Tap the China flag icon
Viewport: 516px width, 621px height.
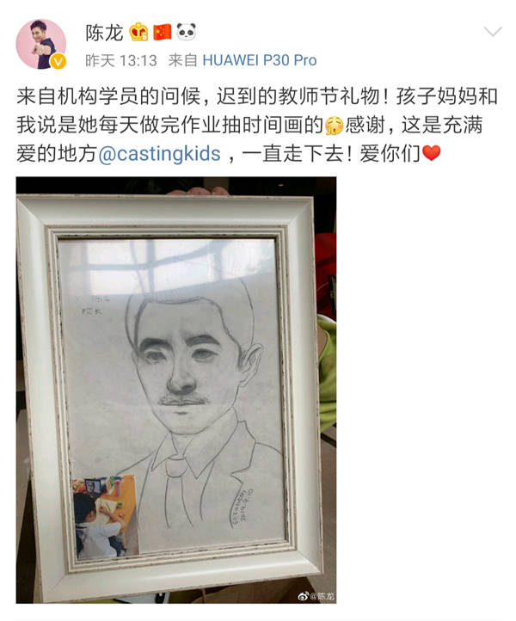[162, 32]
